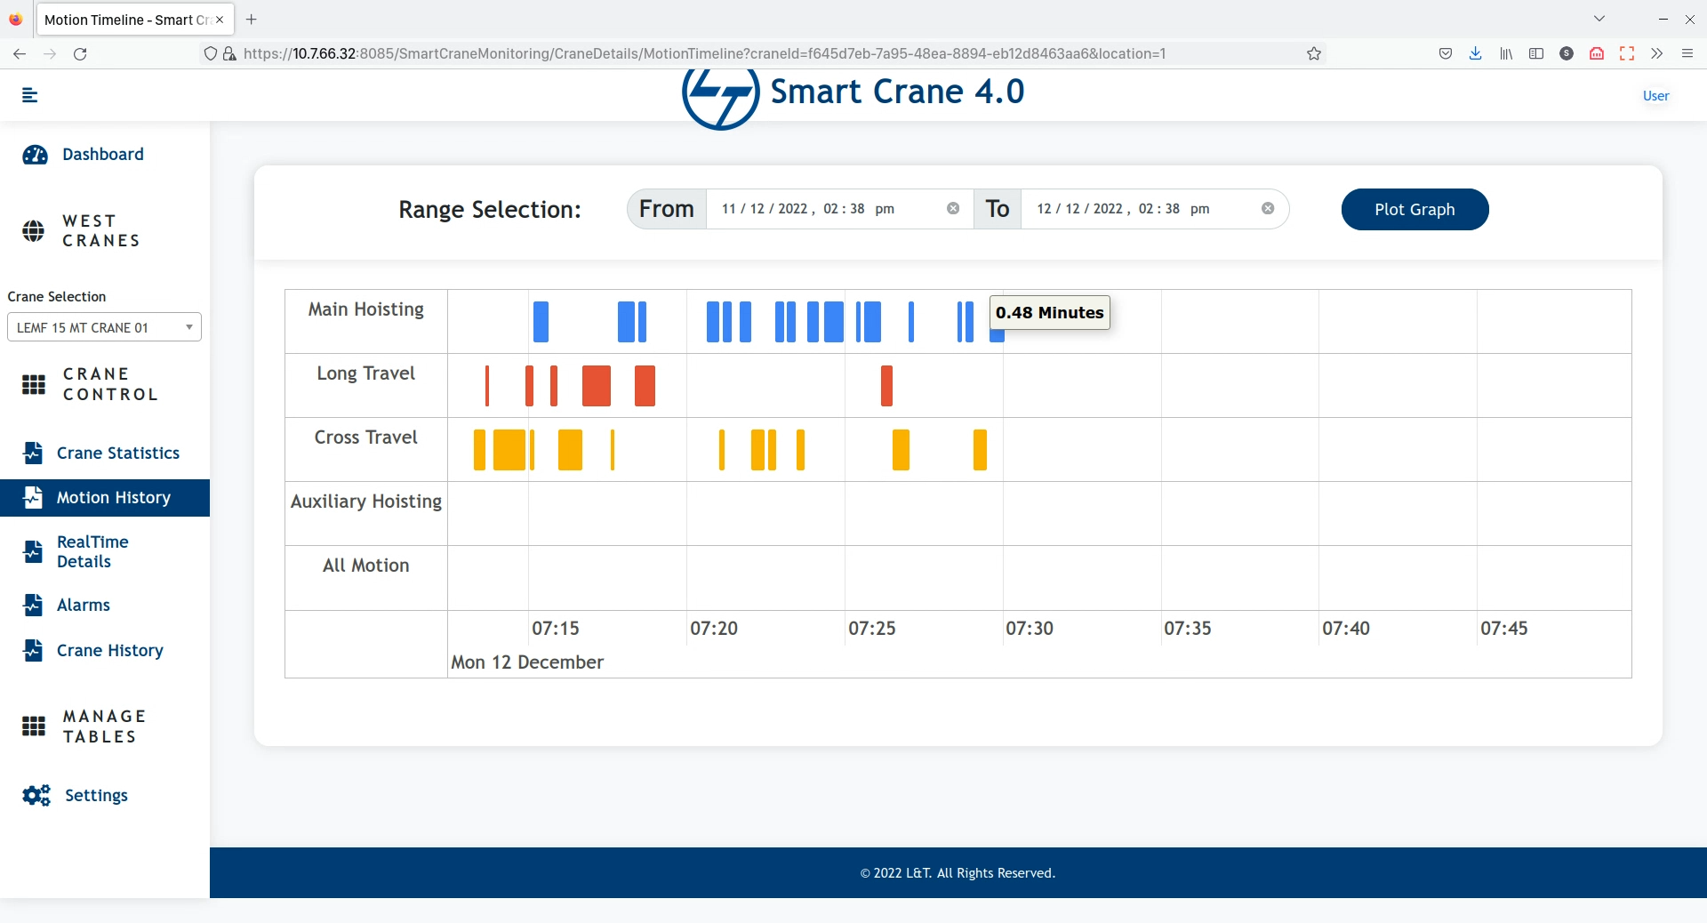Viewport: 1707px width, 923px height.
Task: Reload the page with the refresh icon
Action: coord(80,53)
